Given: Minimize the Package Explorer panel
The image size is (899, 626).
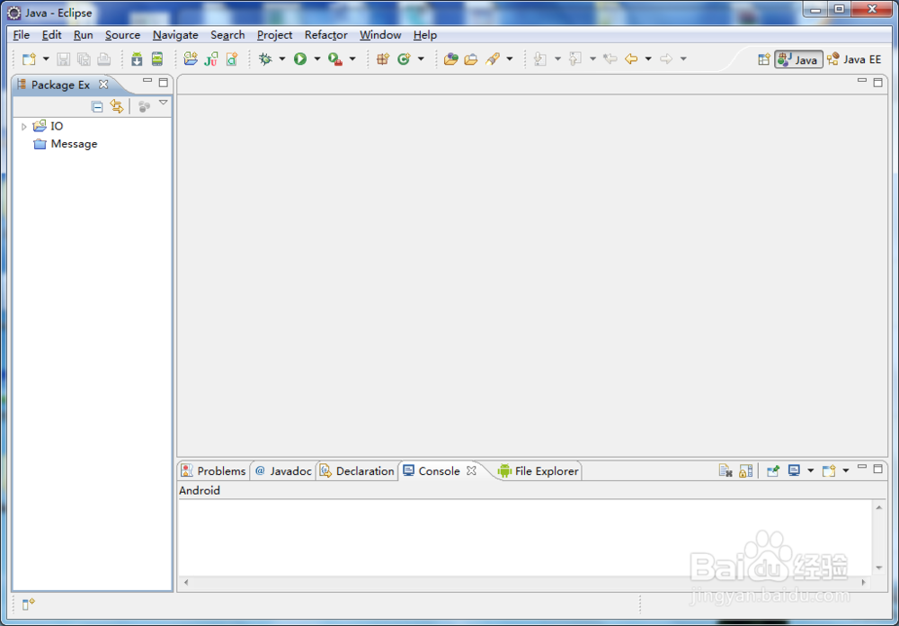Looking at the screenshot, I should pos(147,82).
